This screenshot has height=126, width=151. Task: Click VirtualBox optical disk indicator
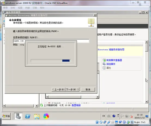pyautogui.click(x=101, y=122)
